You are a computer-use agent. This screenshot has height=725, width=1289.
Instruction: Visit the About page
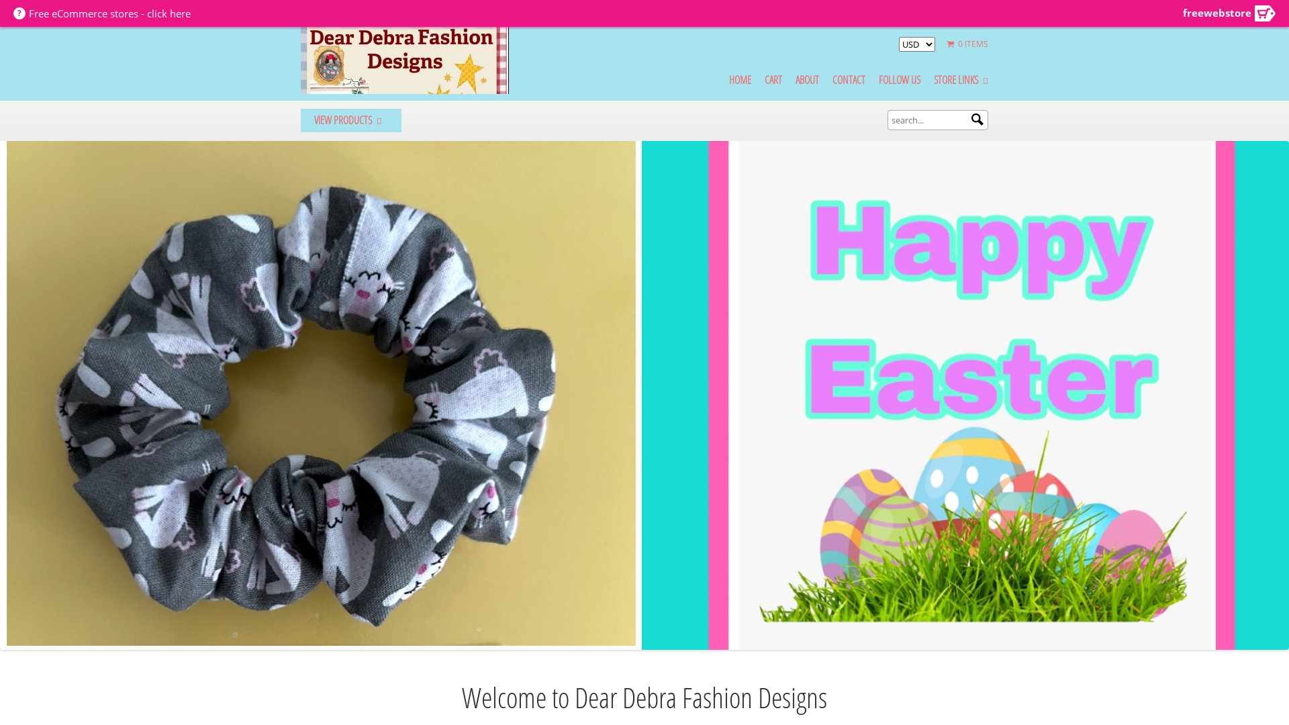[x=807, y=80]
